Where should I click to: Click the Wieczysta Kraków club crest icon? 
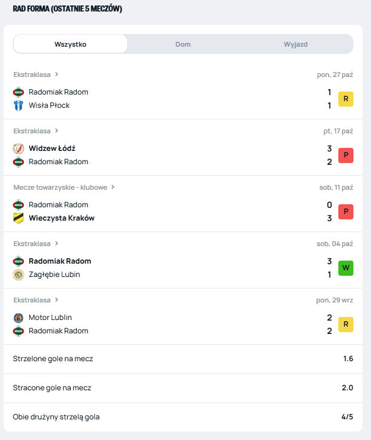(x=18, y=218)
